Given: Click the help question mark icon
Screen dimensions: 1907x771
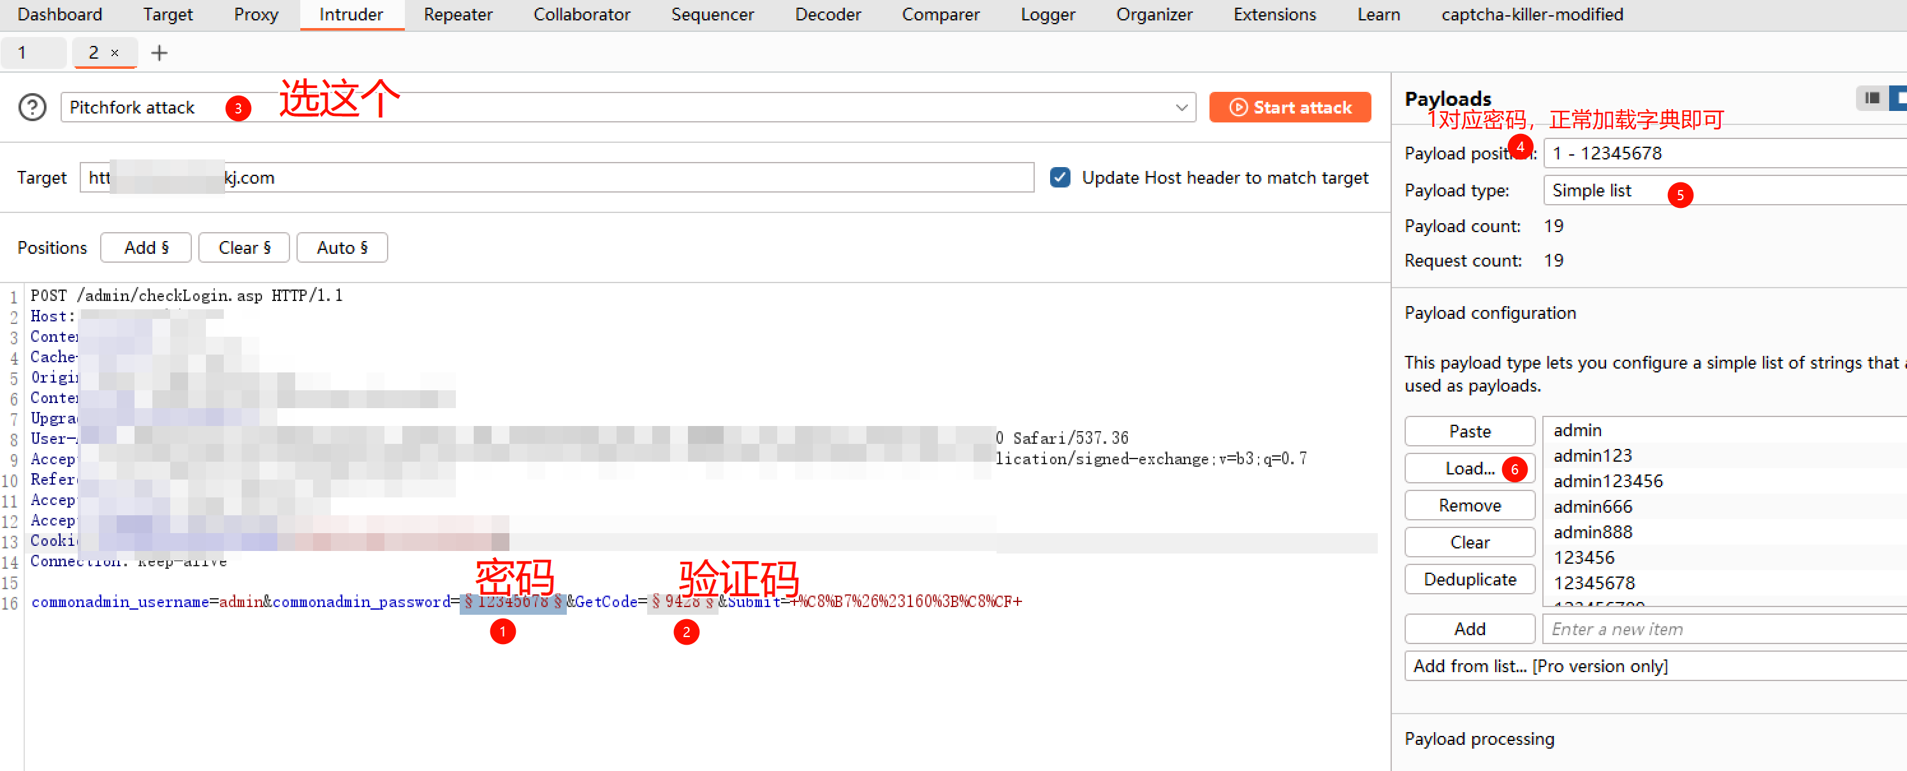Looking at the screenshot, I should (32, 107).
